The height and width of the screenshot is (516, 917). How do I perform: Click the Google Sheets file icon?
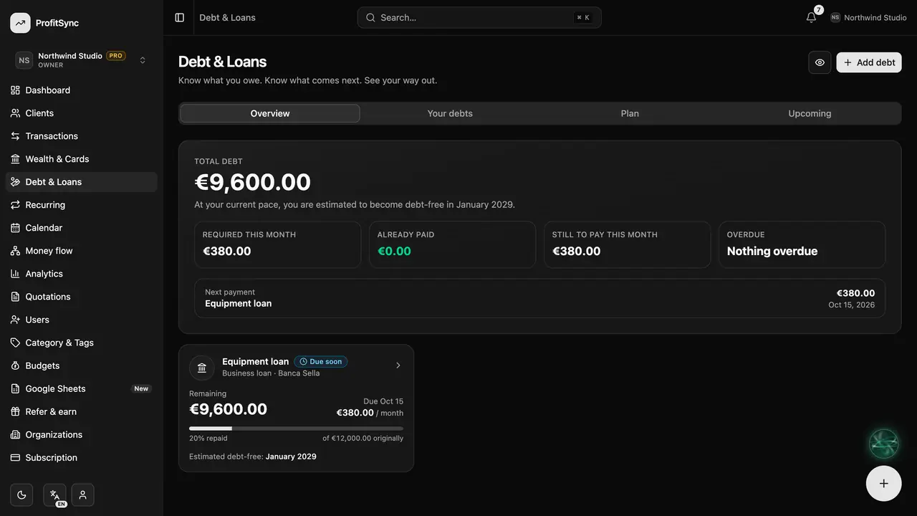(15, 388)
